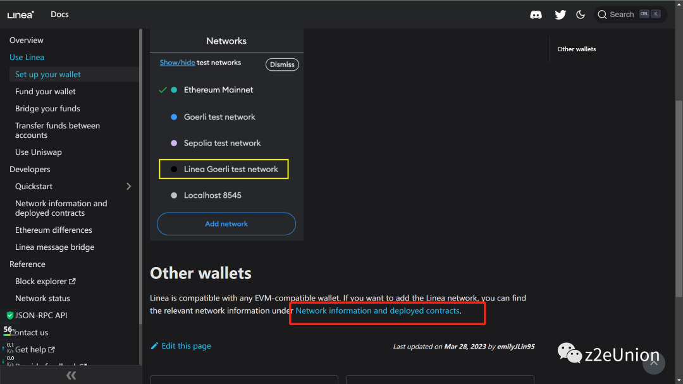
Task: Open Fund your wallet page
Action: (x=46, y=92)
